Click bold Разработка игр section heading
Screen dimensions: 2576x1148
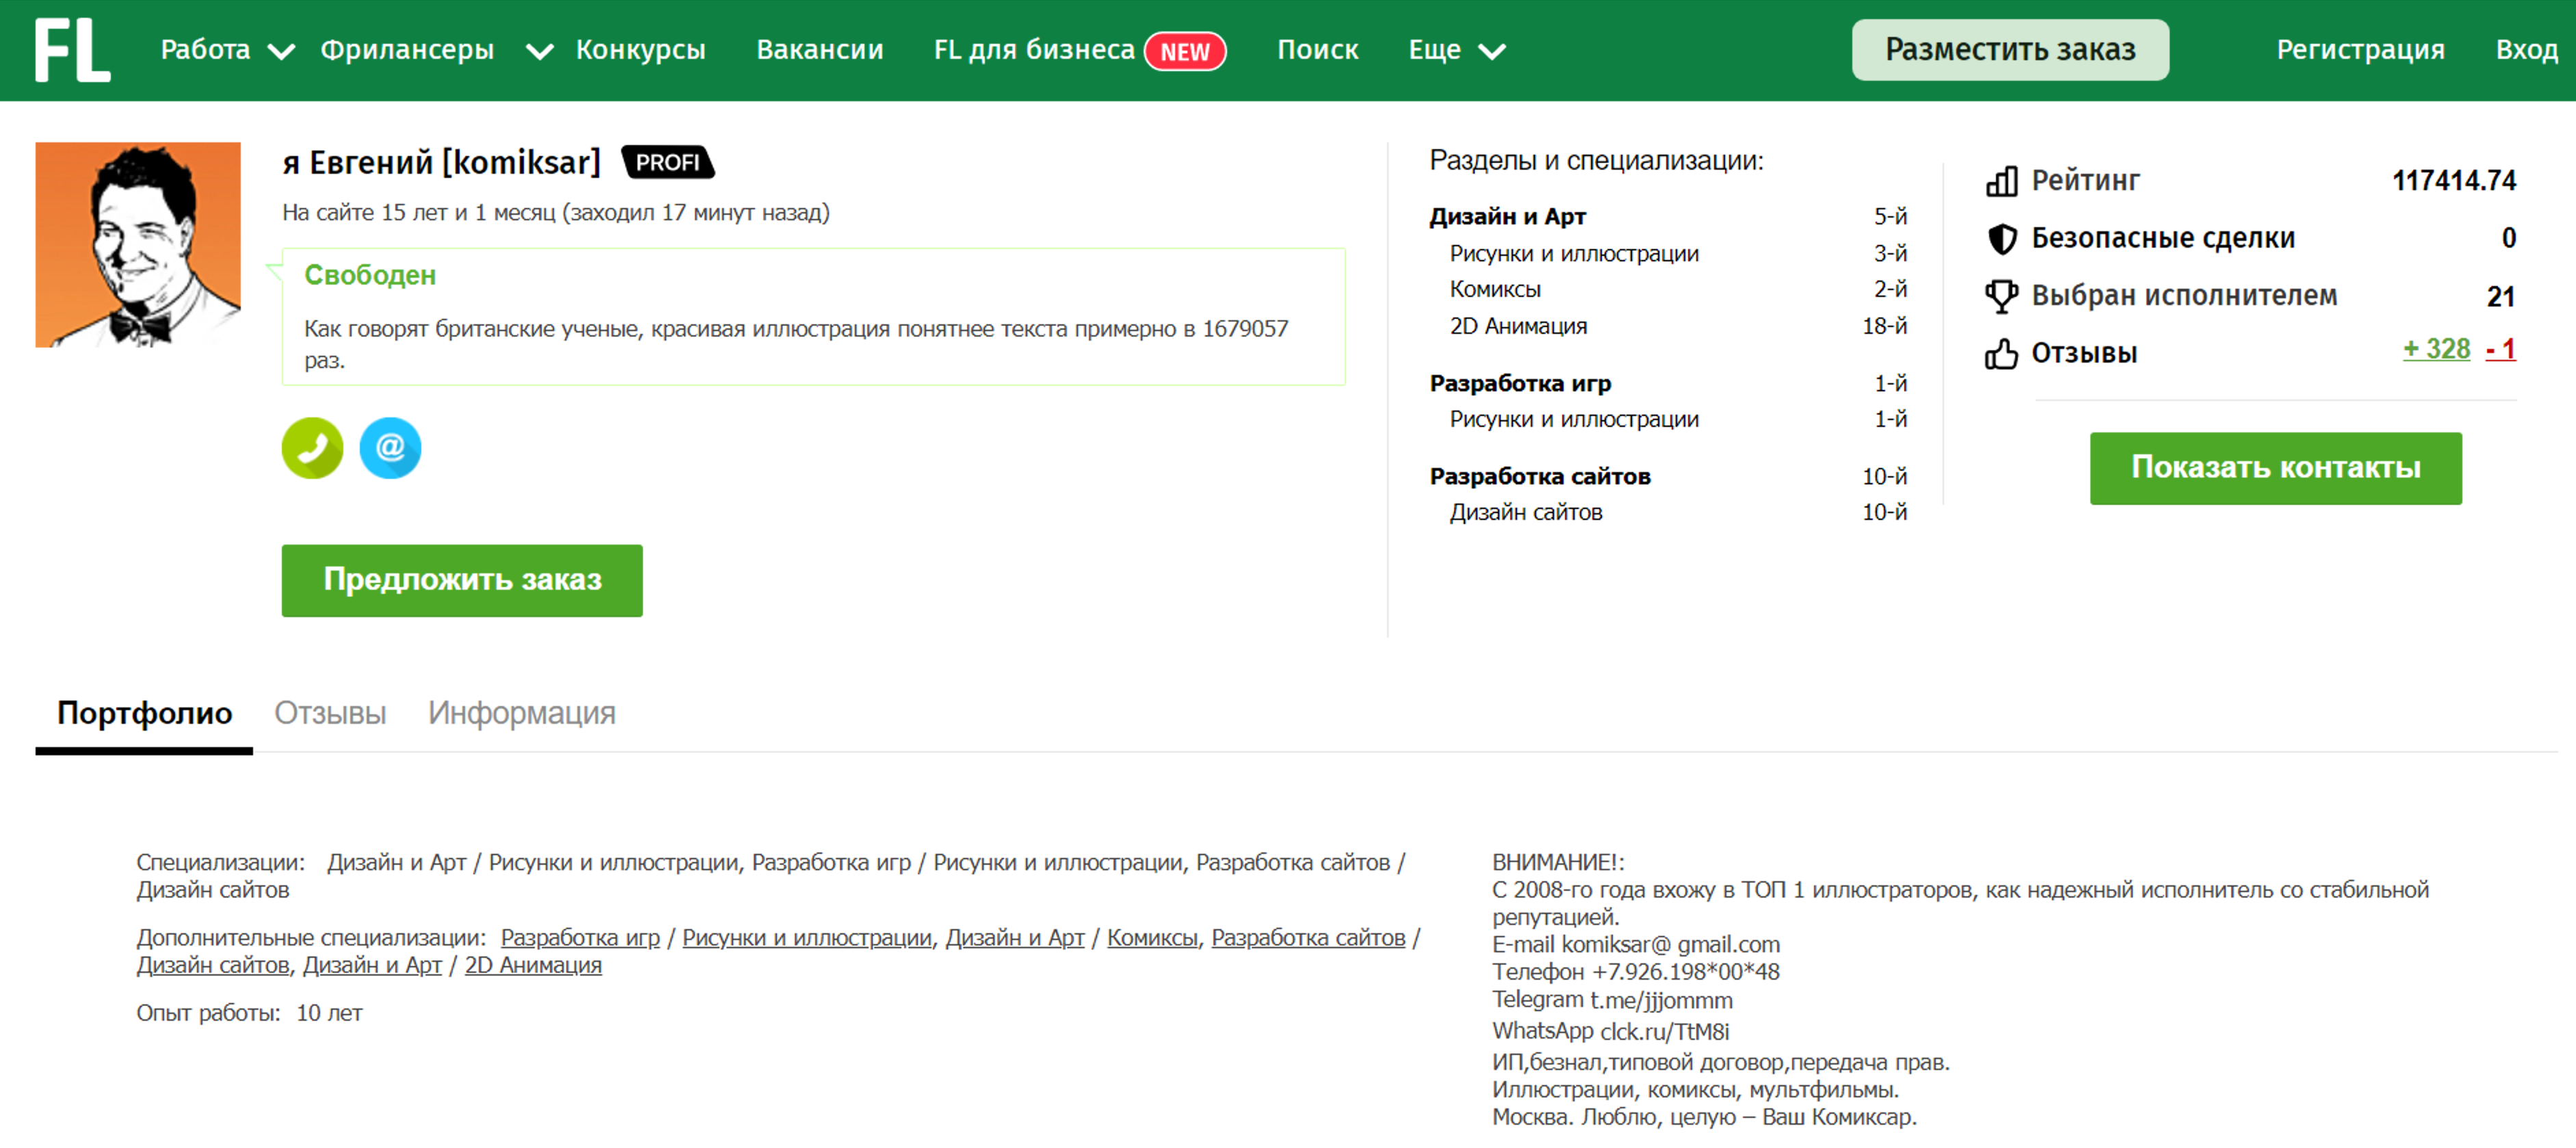coord(1520,384)
